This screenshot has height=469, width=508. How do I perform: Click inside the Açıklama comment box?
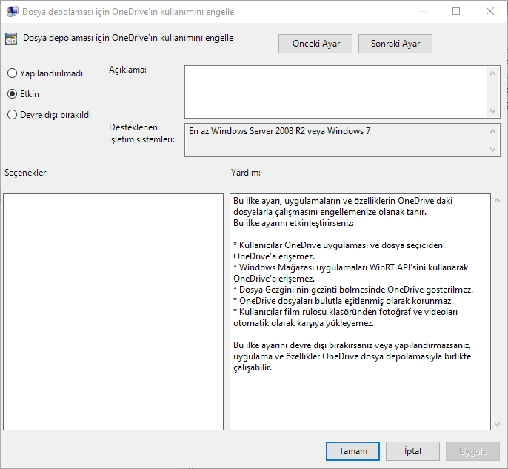tap(335, 92)
